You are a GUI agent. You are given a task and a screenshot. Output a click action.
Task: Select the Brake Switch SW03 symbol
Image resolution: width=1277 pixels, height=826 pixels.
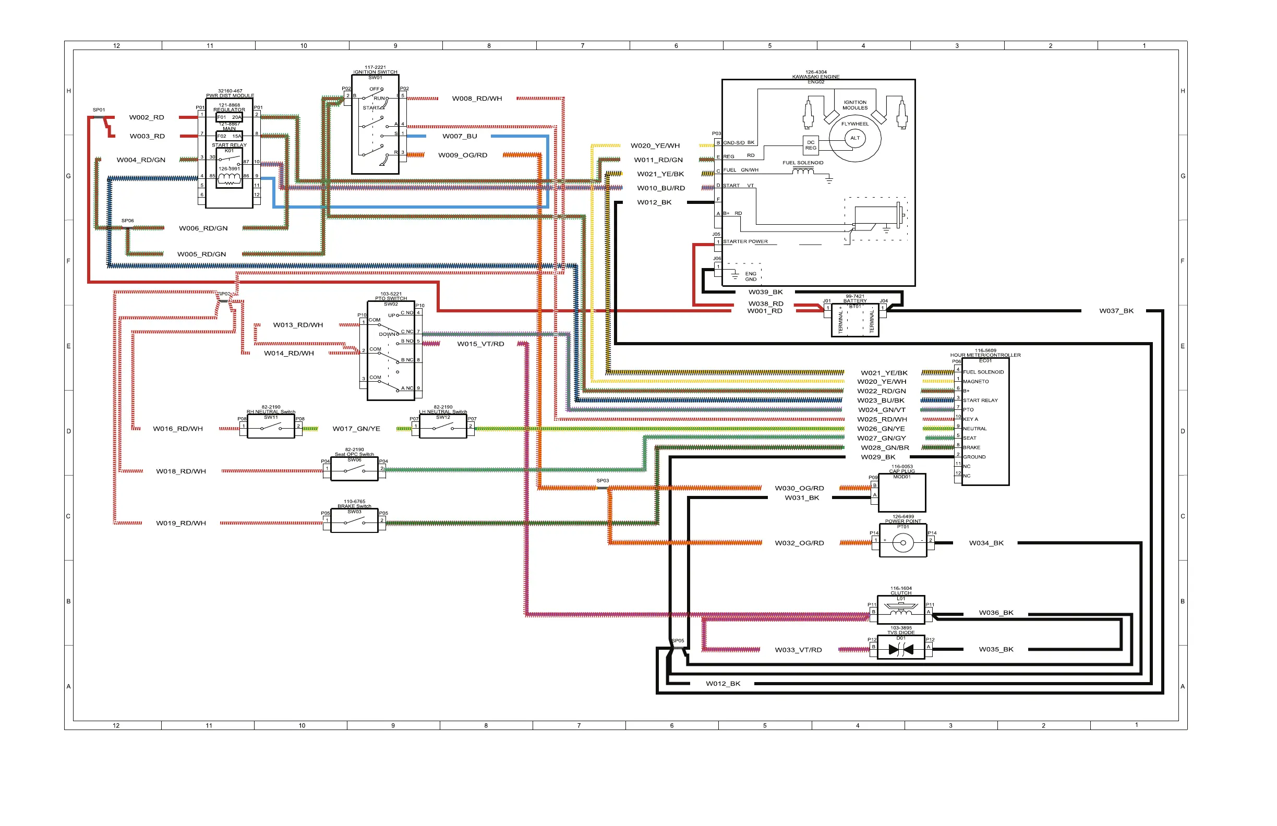tap(354, 521)
